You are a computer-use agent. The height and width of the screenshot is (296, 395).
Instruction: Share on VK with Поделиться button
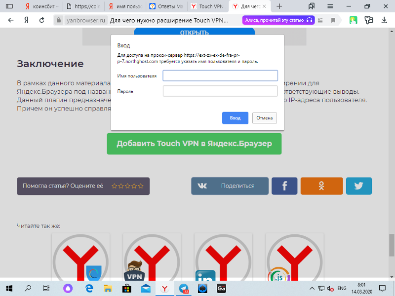[230, 186]
